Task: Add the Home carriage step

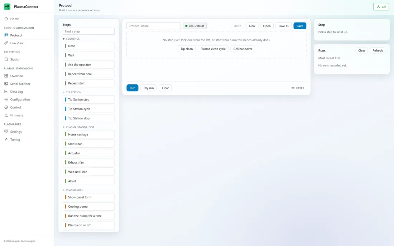Action: (x=88, y=134)
